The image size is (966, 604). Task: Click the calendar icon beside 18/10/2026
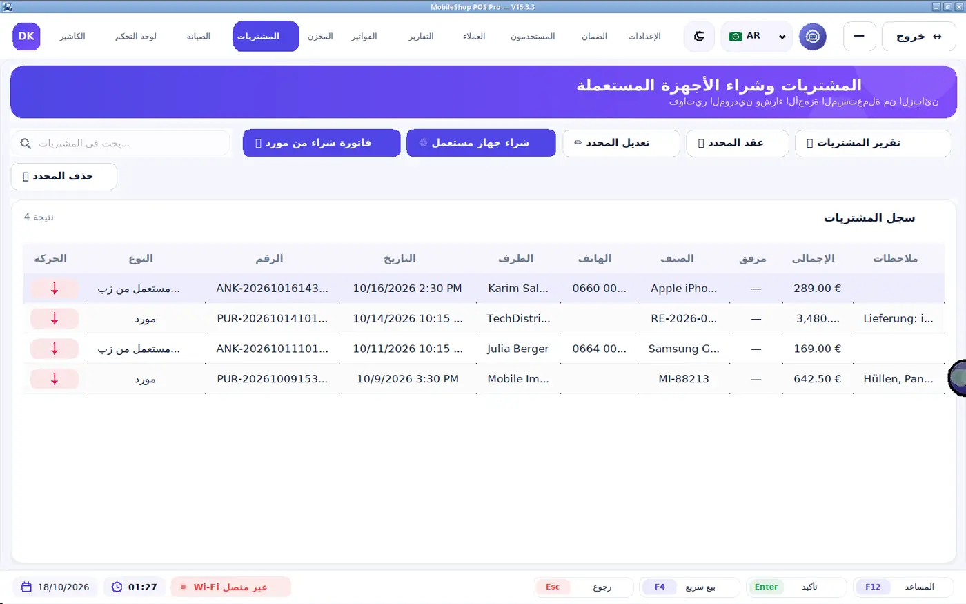(x=27, y=587)
